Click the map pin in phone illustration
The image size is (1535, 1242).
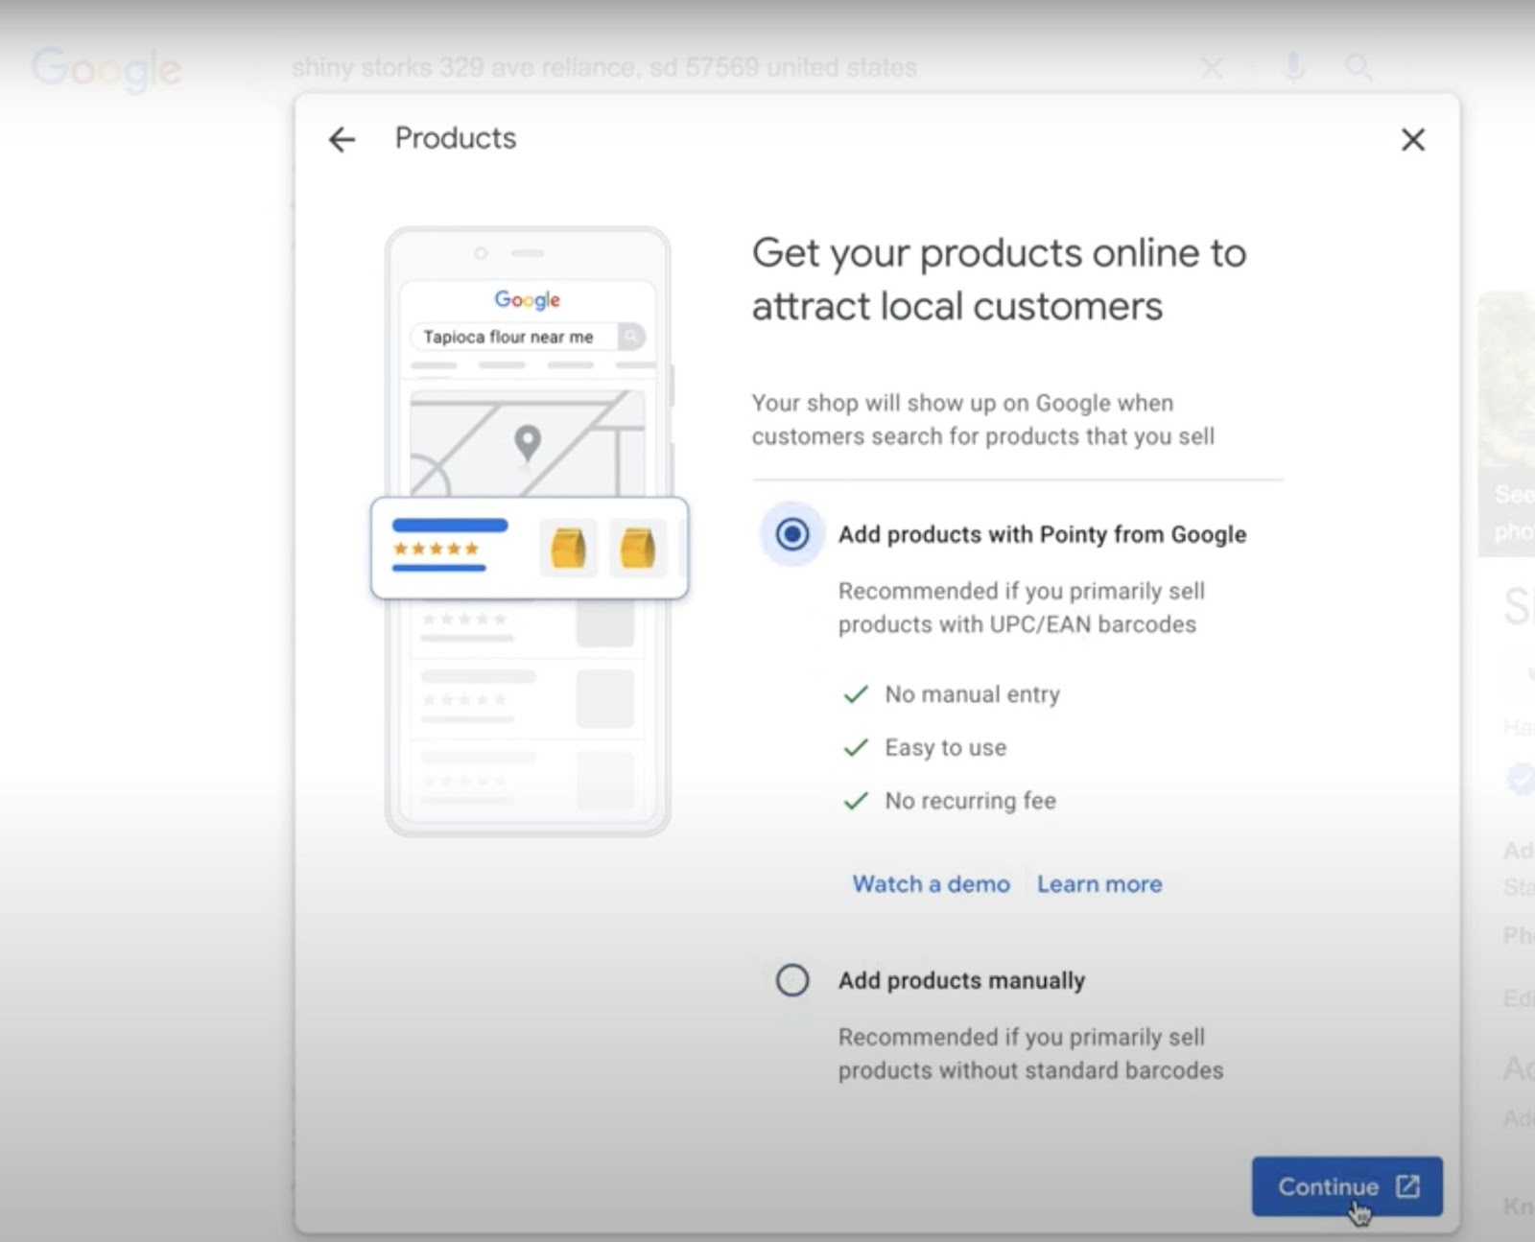[x=528, y=443]
